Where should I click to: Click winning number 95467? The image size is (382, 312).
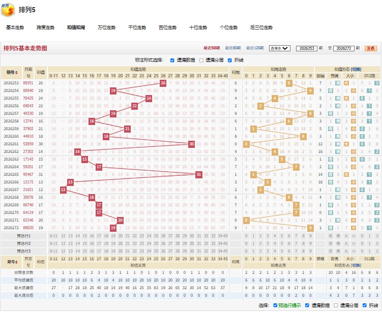[28, 174]
